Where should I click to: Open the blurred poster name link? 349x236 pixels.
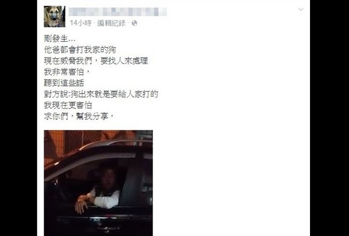pyautogui.click(x=117, y=12)
